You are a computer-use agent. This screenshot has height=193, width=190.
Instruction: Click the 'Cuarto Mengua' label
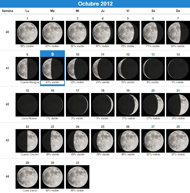click(x=30, y=82)
